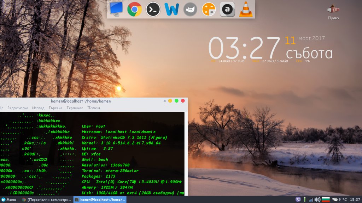Open the Редактиране menu in terminal
This screenshot has height=203, width=362.
(18, 108)
